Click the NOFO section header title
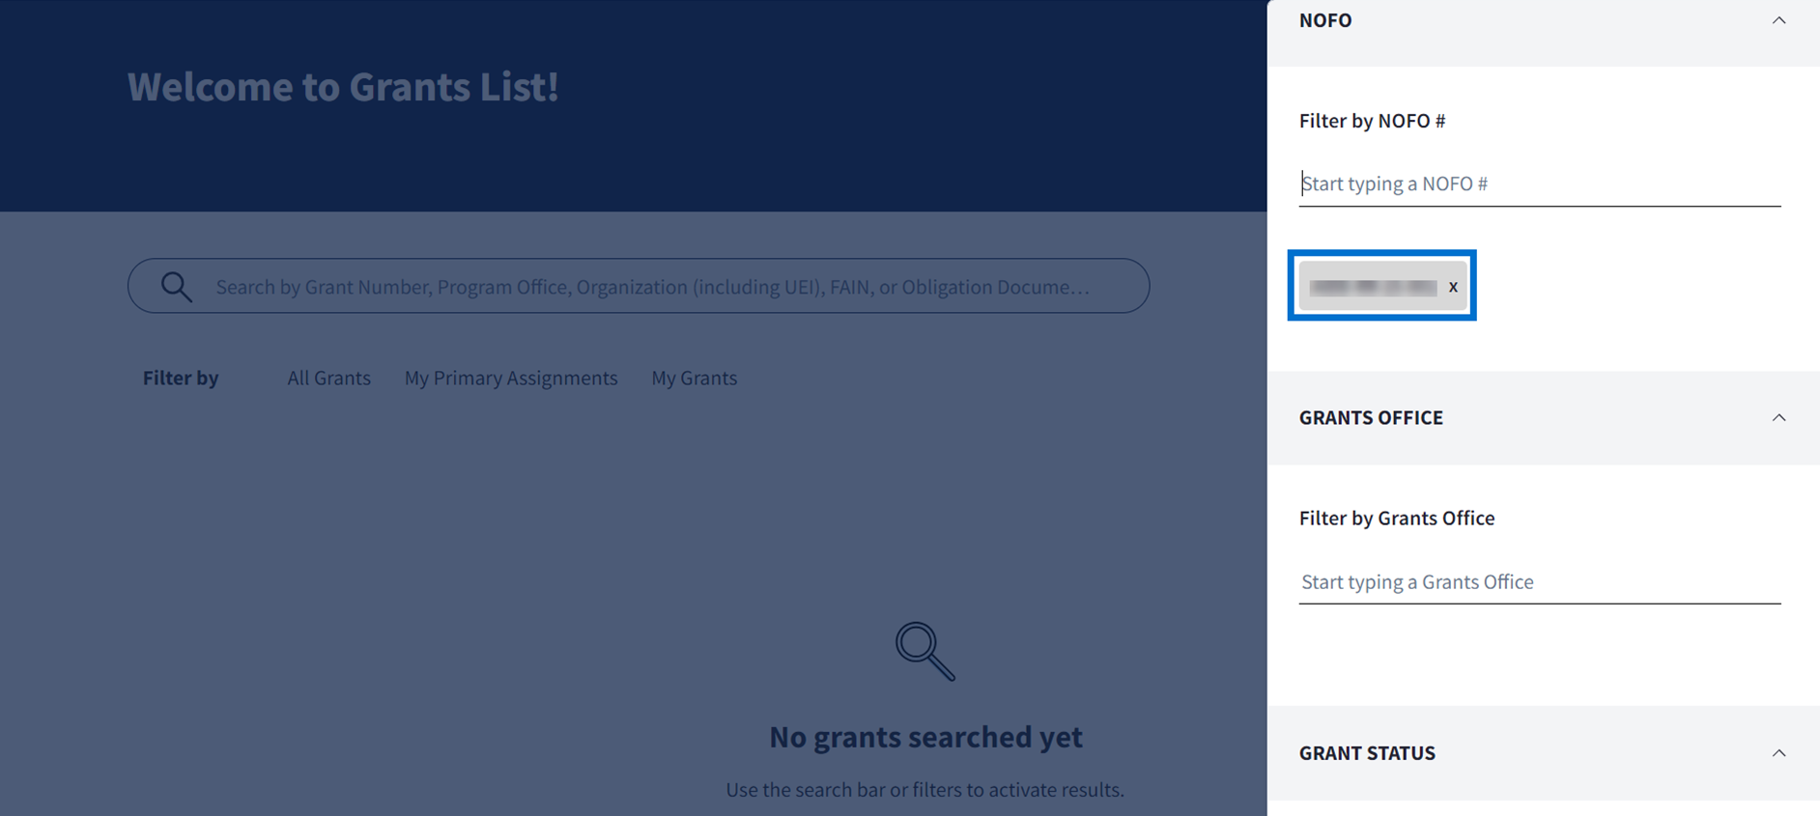1820x816 pixels. pos(1324,20)
